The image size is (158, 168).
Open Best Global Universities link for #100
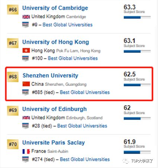pyautogui.click(x=73, y=58)
